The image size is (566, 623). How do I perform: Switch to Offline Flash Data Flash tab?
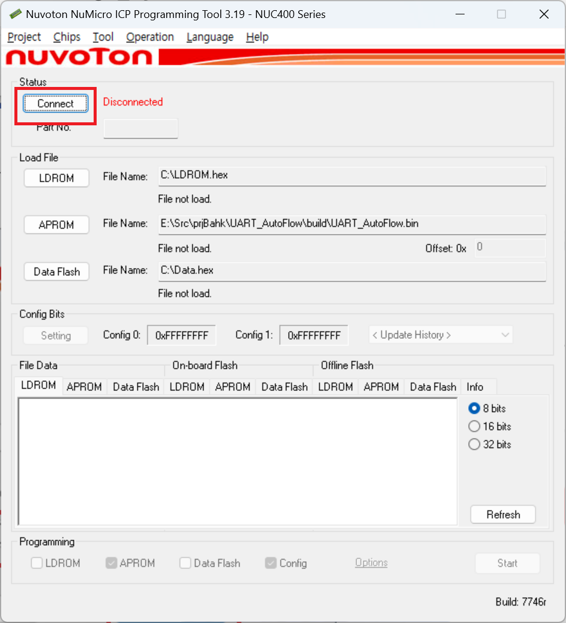433,387
